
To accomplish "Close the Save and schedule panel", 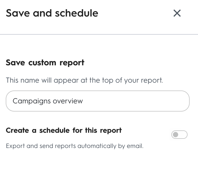I will (x=177, y=13).
